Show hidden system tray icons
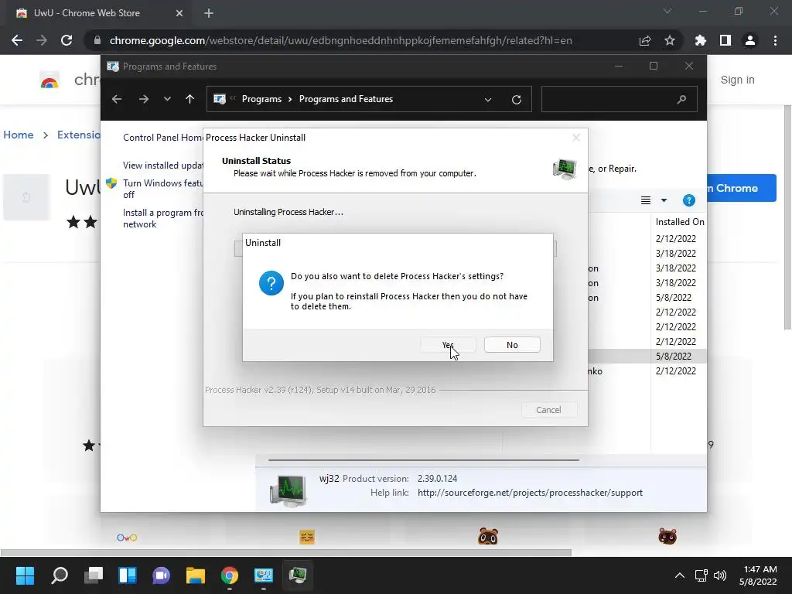The image size is (792, 594). tap(680, 575)
